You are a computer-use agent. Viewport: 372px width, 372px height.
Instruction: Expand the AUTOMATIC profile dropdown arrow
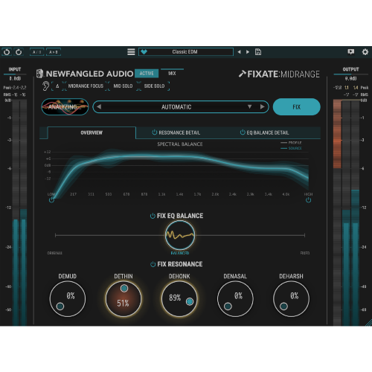[249, 106]
